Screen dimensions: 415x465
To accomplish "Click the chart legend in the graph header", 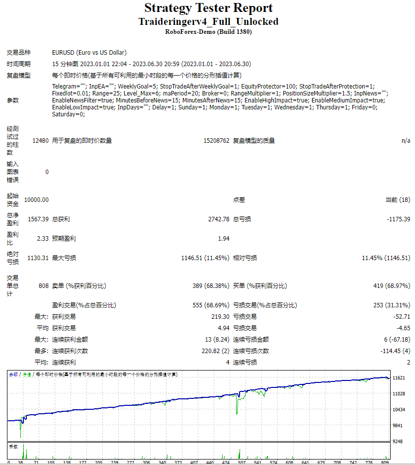I will pyautogui.click(x=93, y=374).
